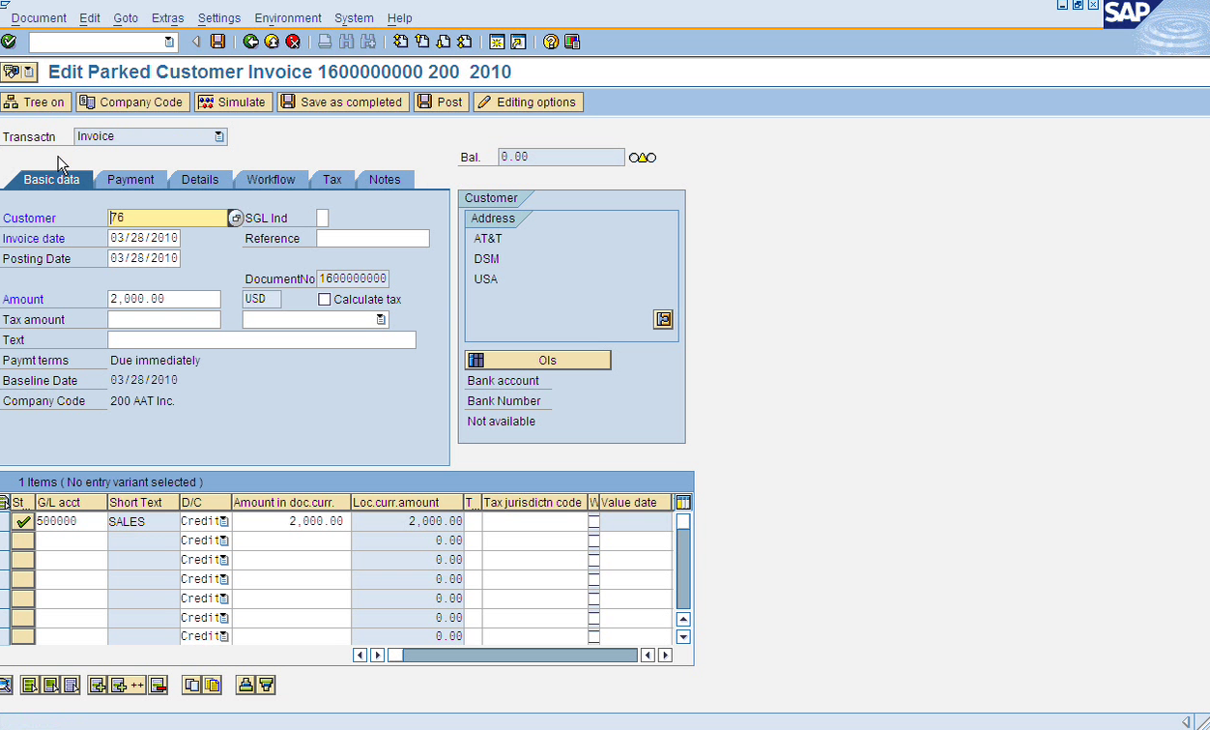The width and height of the screenshot is (1210, 730).
Task: Click the Editing options button
Action: click(528, 102)
